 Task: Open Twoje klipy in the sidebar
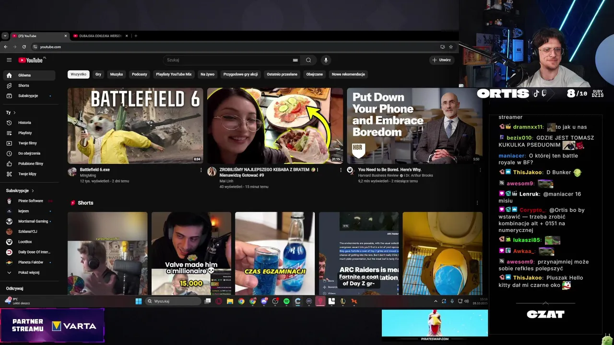[29, 174]
